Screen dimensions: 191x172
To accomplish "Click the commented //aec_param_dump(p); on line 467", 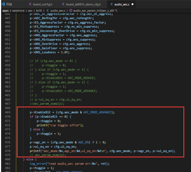I will (47, 104).
